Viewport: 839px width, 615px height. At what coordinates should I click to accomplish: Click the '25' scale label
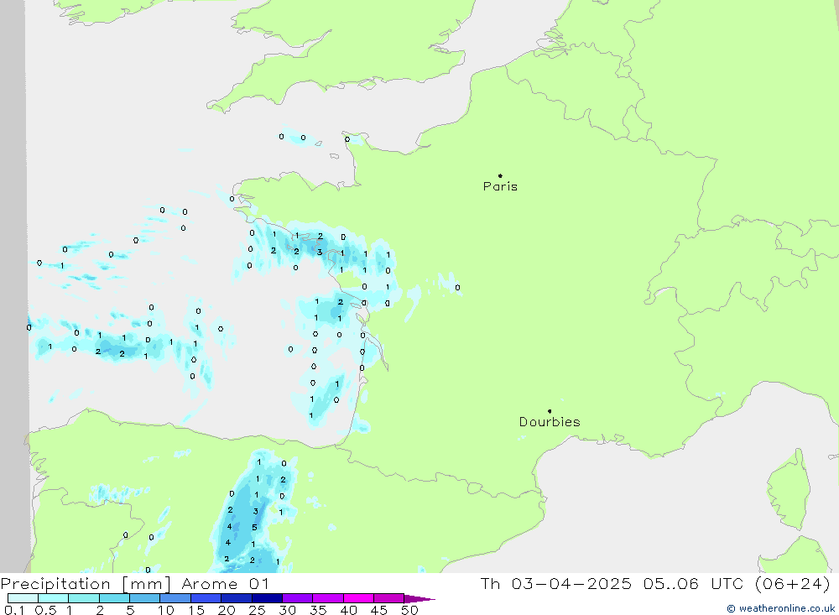258,610
